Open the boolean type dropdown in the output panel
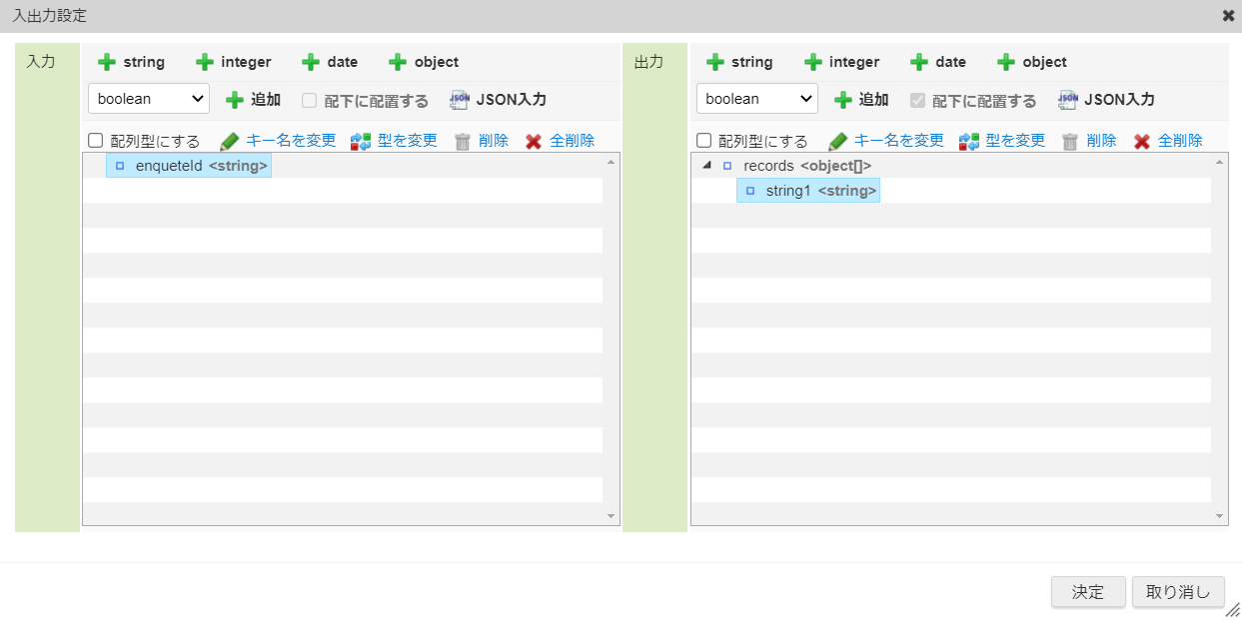The image size is (1242, 621). click(757, 99)
